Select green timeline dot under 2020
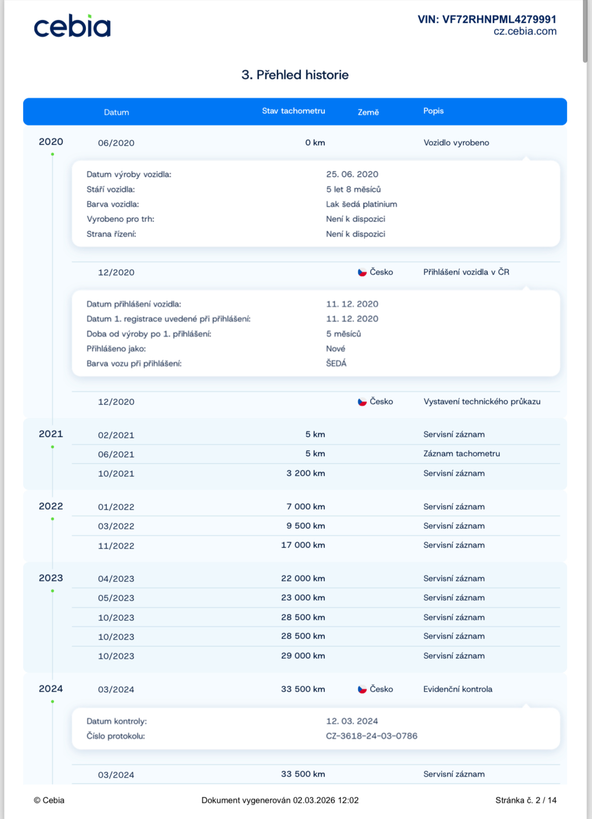The height and width of the screenshot is (819, 592). (53, 154)
